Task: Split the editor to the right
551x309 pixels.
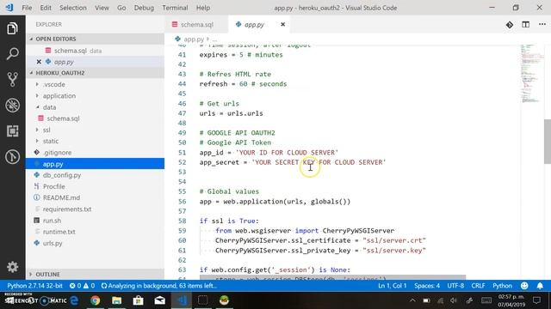Action: point(526,25)
